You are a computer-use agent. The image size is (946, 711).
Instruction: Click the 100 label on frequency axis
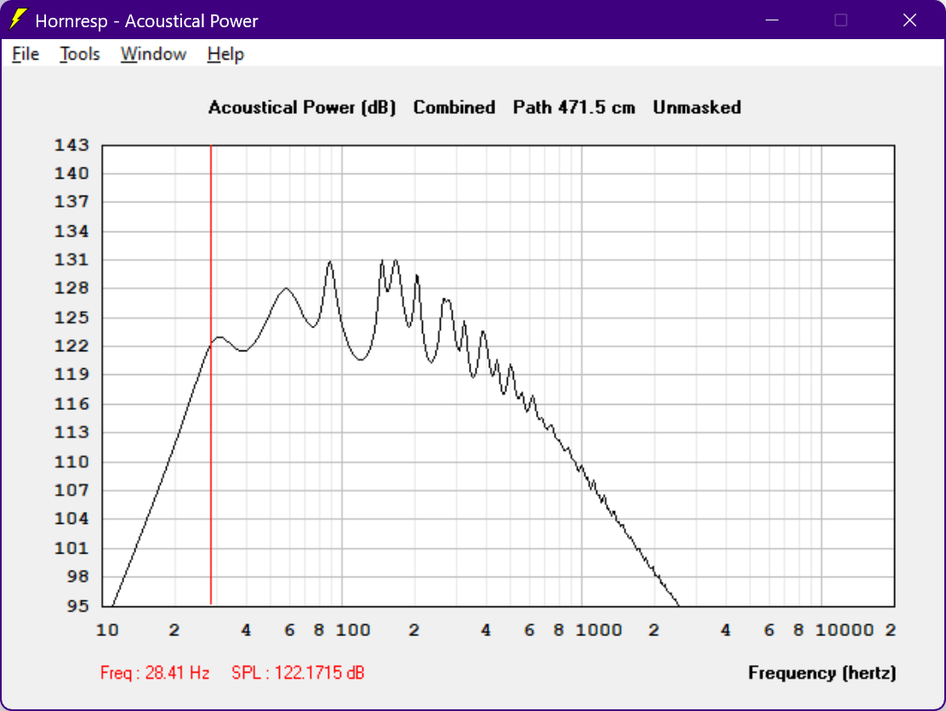click(x=353, y=630)
